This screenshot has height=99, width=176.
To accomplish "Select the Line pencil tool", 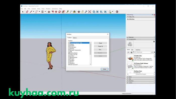I will point(31,12).
